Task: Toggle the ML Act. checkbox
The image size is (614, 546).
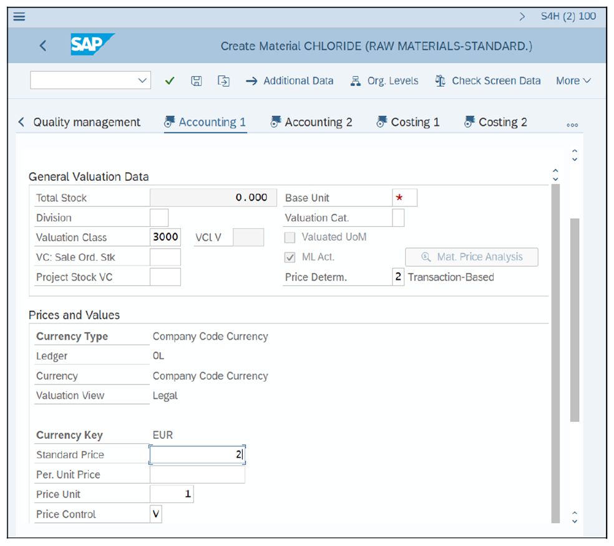Action: 290,257
